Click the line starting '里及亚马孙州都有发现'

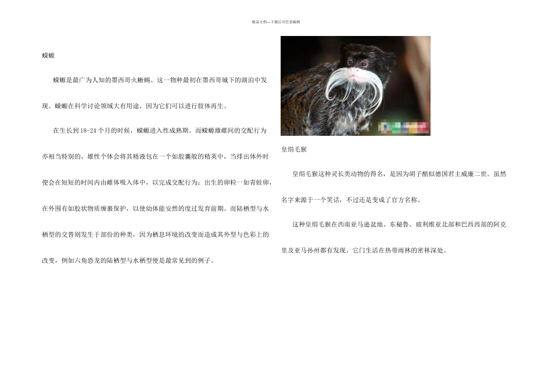364,250
